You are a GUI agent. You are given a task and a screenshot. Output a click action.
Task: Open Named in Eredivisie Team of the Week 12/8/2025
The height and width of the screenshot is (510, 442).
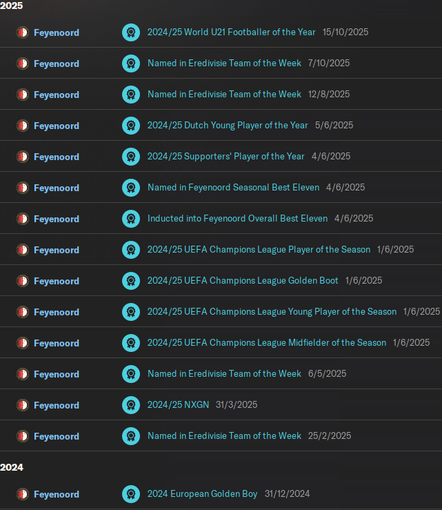[224, 95]
